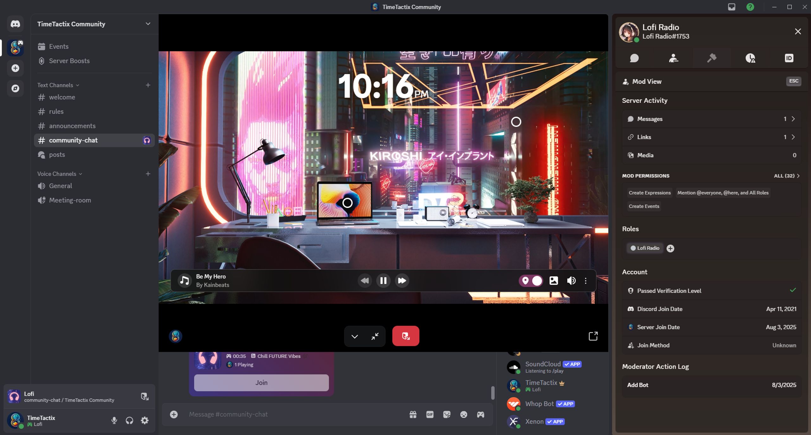
Task: Open the member tab in Lofi Radio profile
Action: click(x=673, y=58)
